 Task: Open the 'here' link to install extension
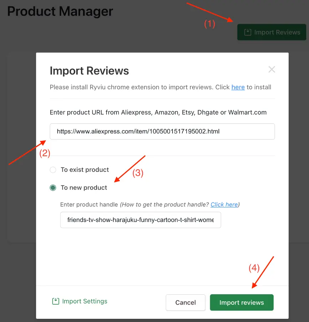click(238, 87)
